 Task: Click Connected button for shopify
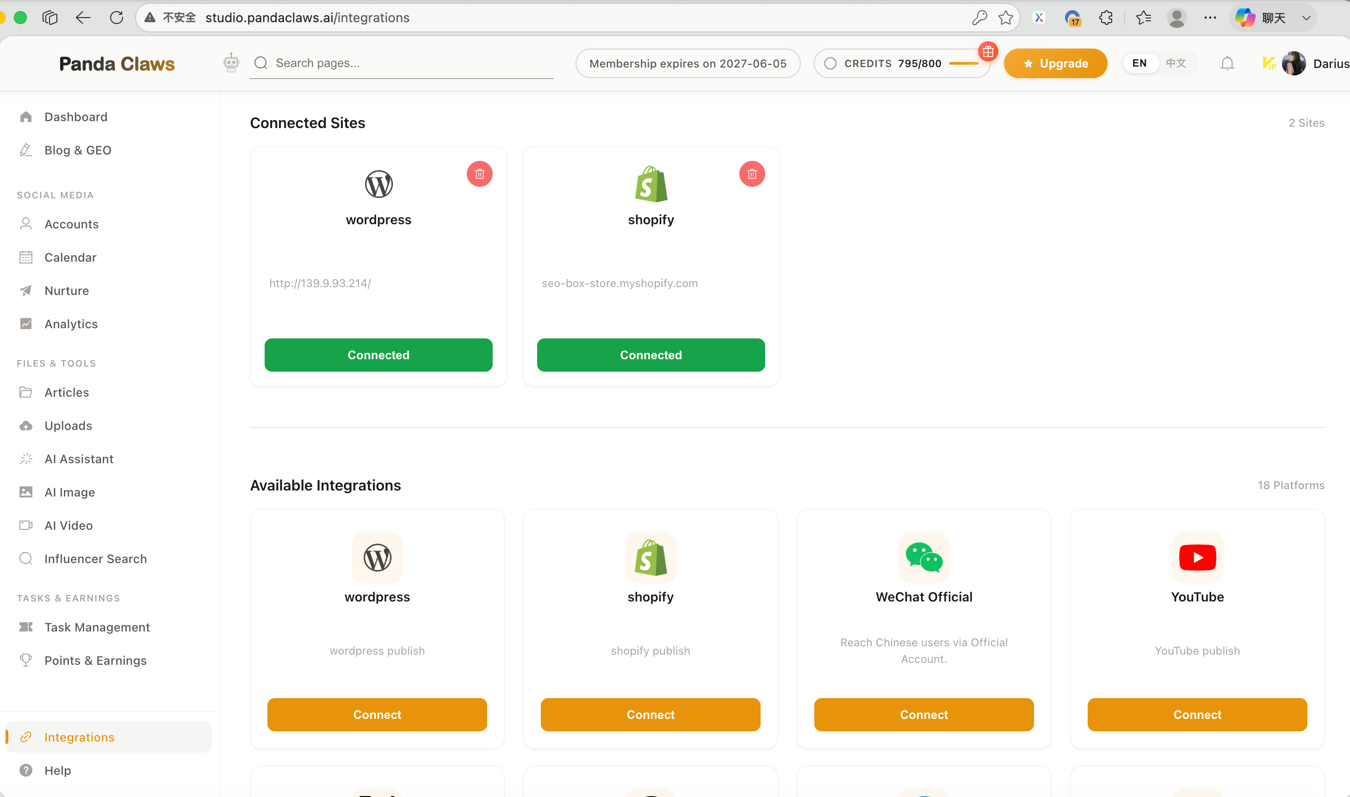pyautogui.click(x=651, y=355)
